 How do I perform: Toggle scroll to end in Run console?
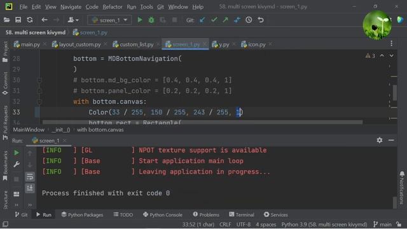click(x=30, y=188)
